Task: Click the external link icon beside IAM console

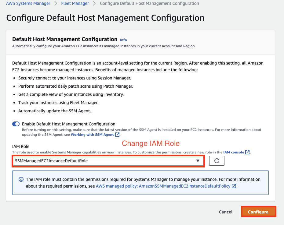Action: 247,152
